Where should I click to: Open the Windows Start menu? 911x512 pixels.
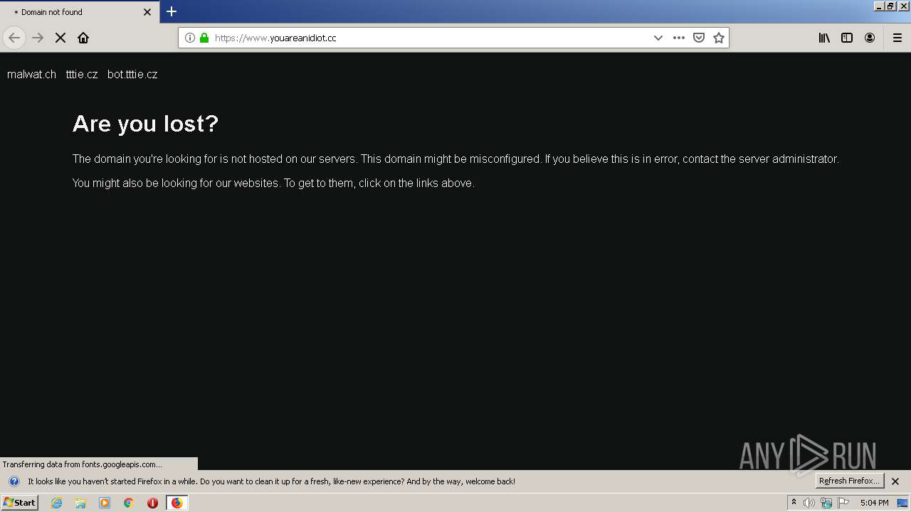coord(19,503)
